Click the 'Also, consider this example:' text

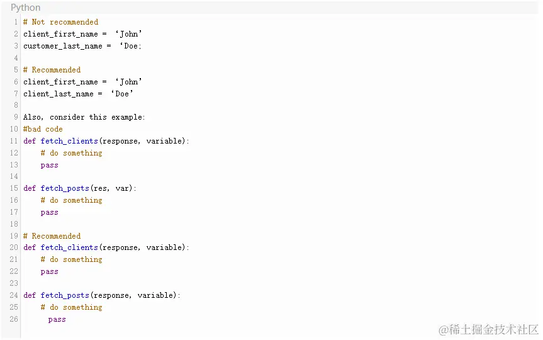pyautogui.click(x=84, y=117)
